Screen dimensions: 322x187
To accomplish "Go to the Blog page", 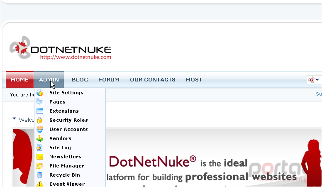I will coord(80,80).
